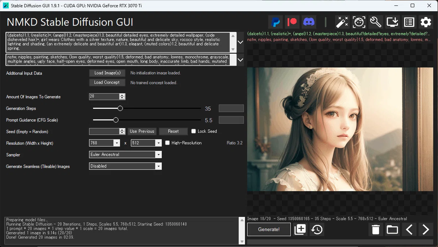The height and width of the screenshot is (247, 438).
Task: Open the log viewer list icon
Action: 409,22
